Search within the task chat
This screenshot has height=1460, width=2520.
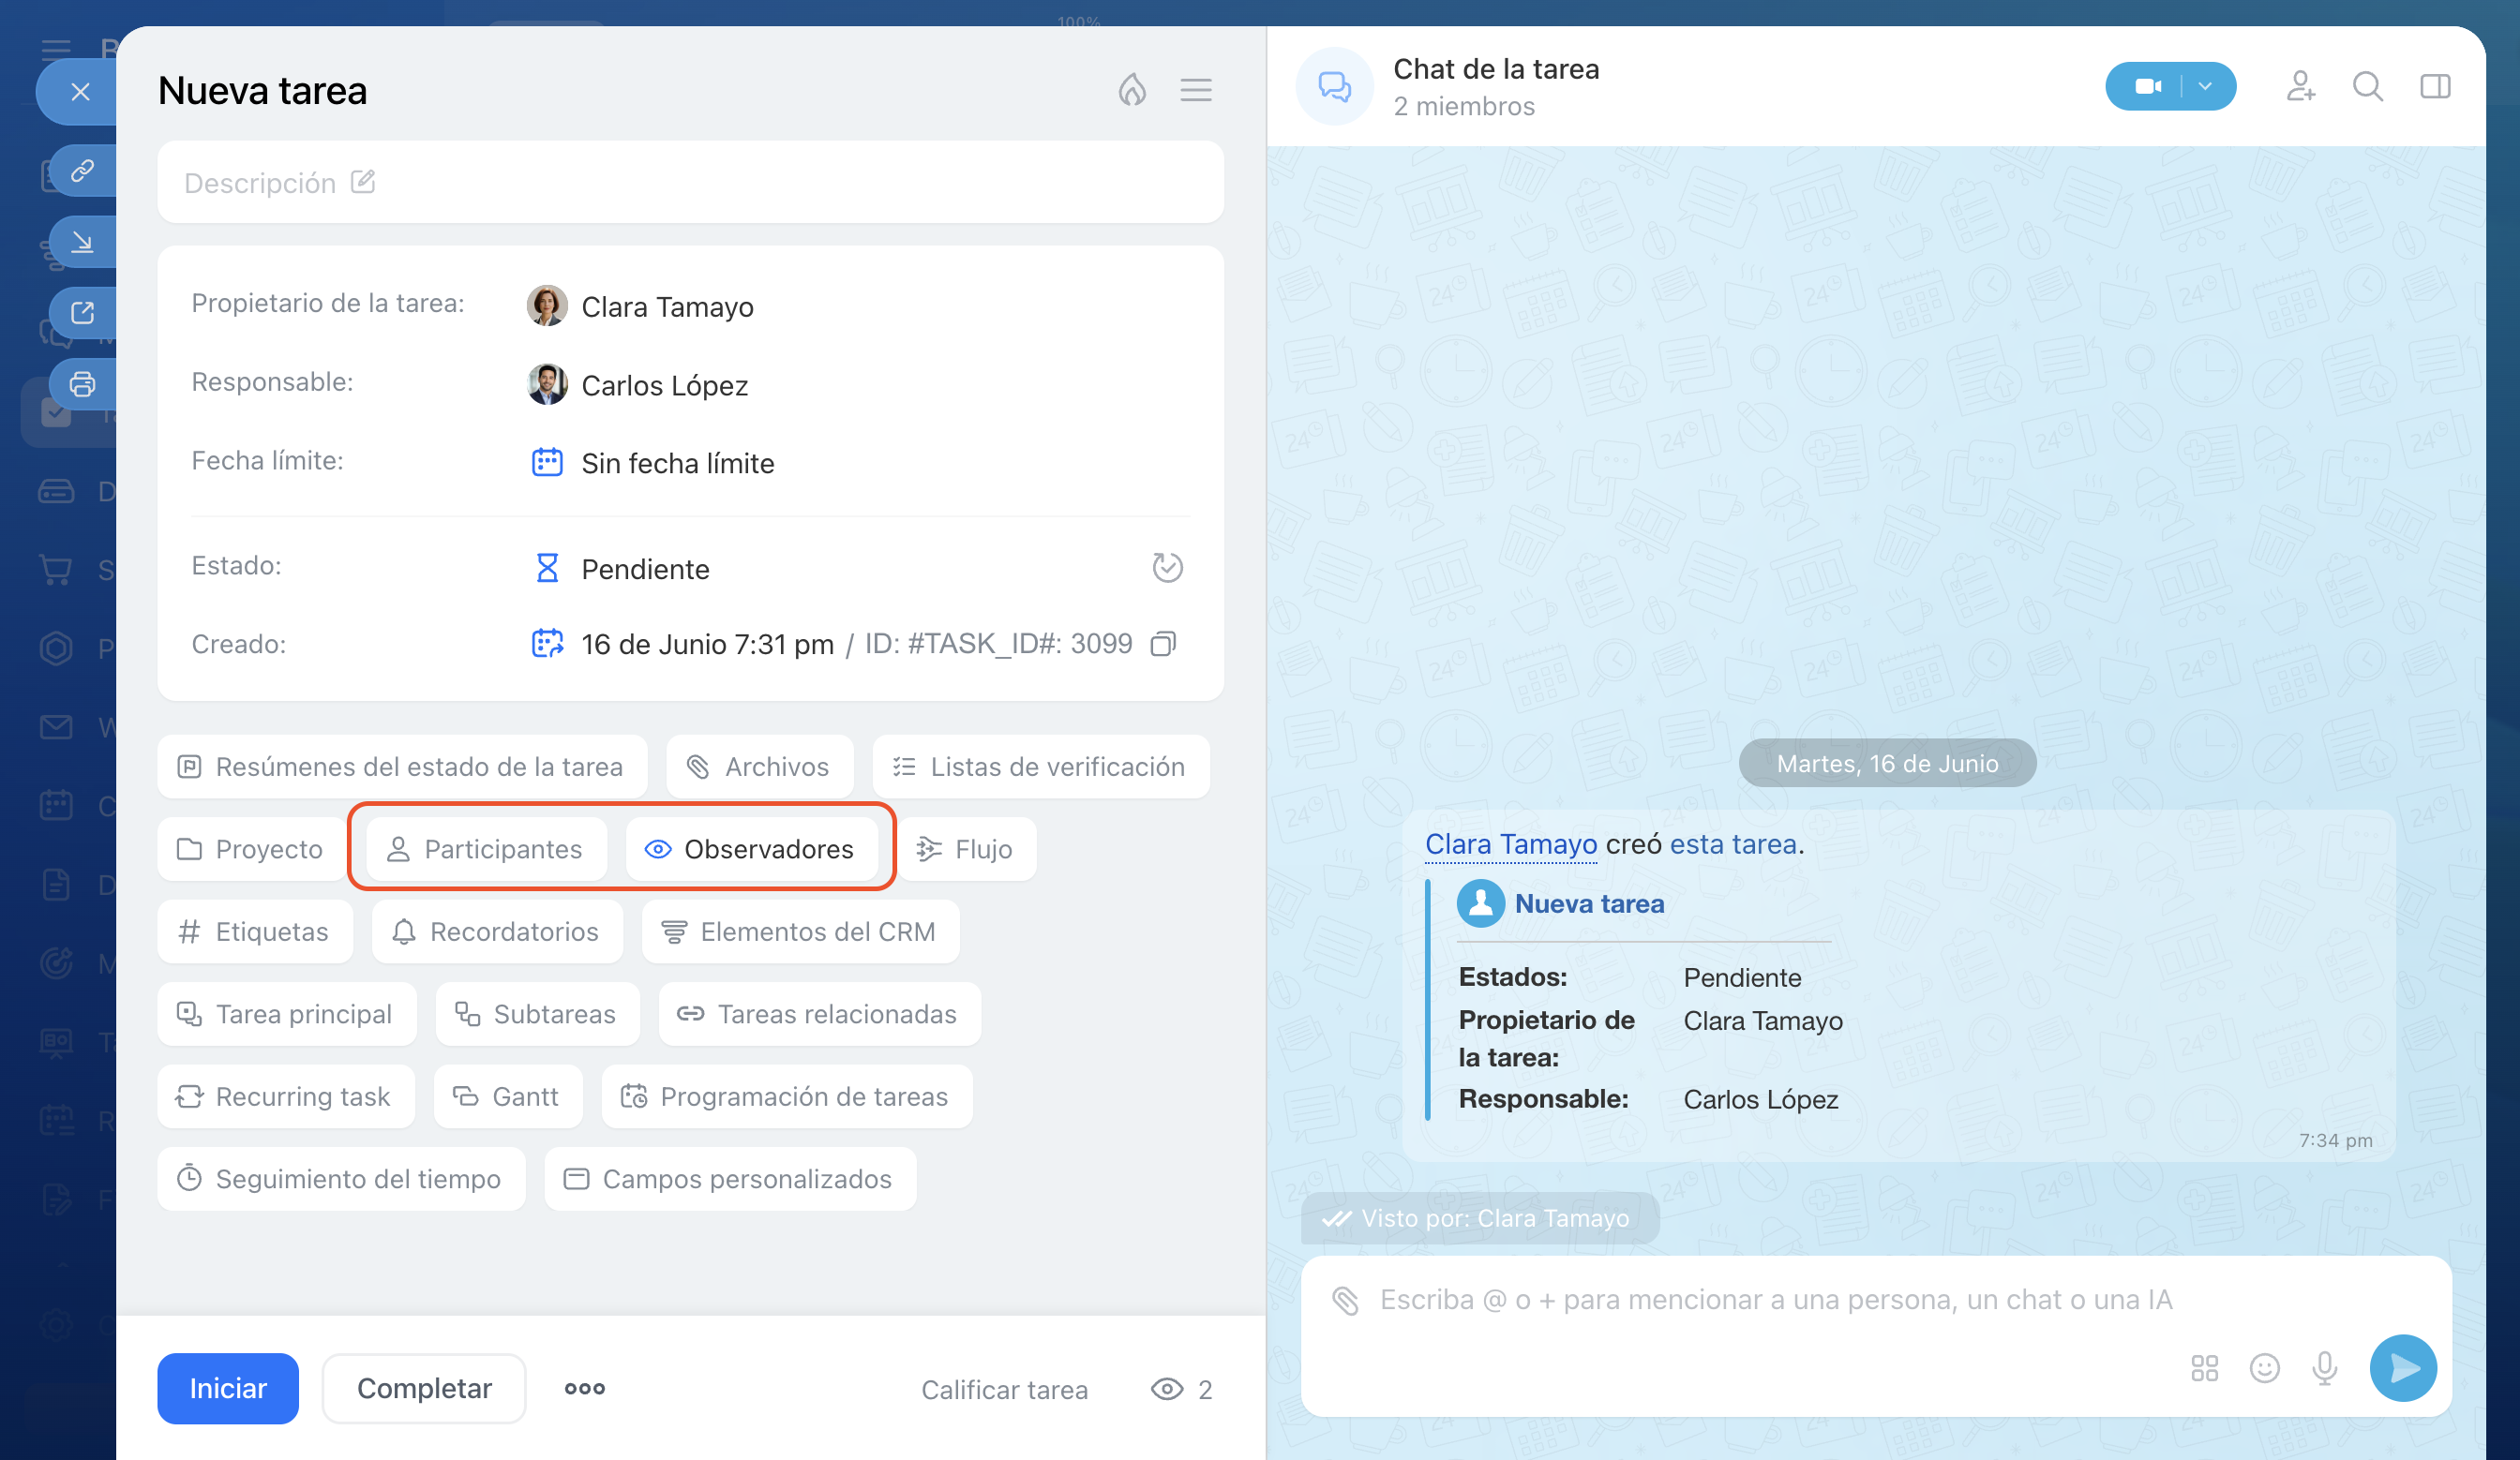point(2368,87)
